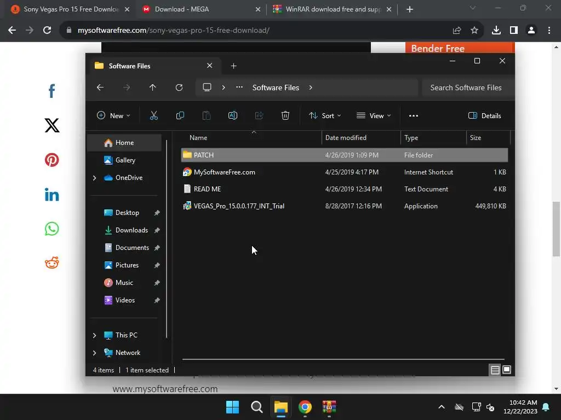Screen dimensions: 561x420
Task: Select the VEGAS_Pro_15.0.0.177_INT_Trial file
Action: [x=344, y=206]
